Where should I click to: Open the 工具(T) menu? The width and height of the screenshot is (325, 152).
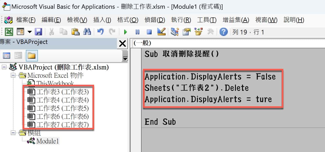pyautogui.click(x=207, y=20)
